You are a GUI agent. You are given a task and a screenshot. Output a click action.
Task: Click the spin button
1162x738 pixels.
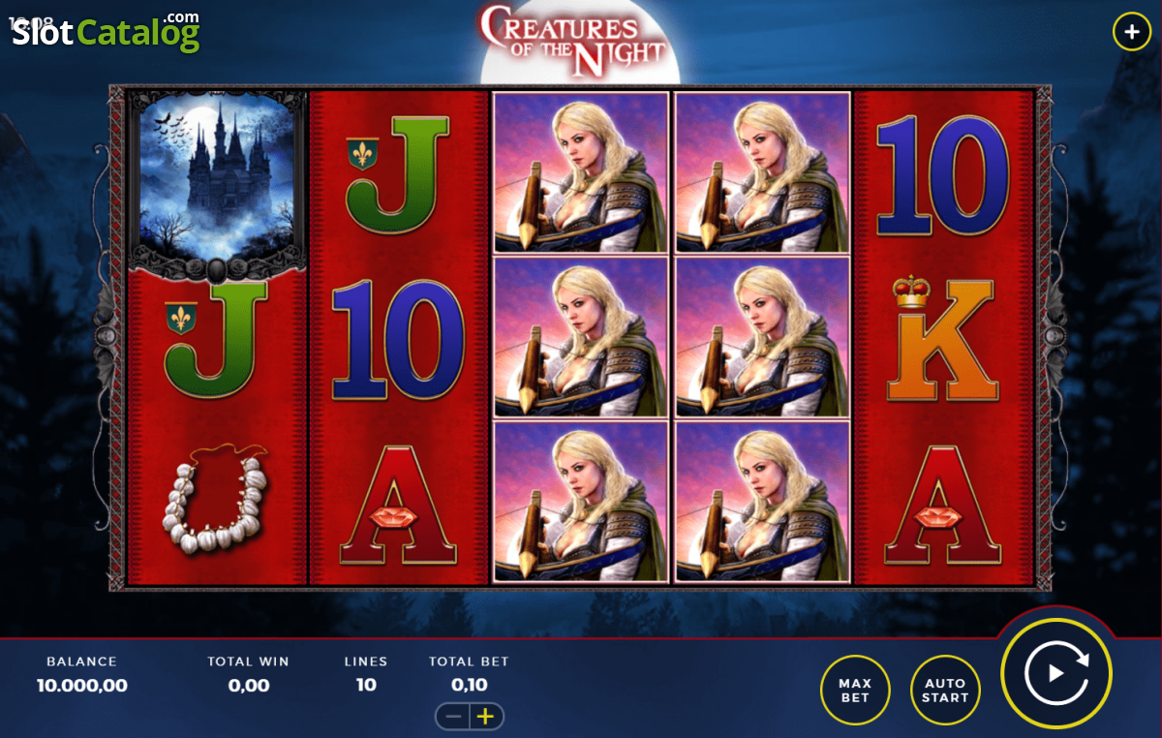coord(1056,672)
